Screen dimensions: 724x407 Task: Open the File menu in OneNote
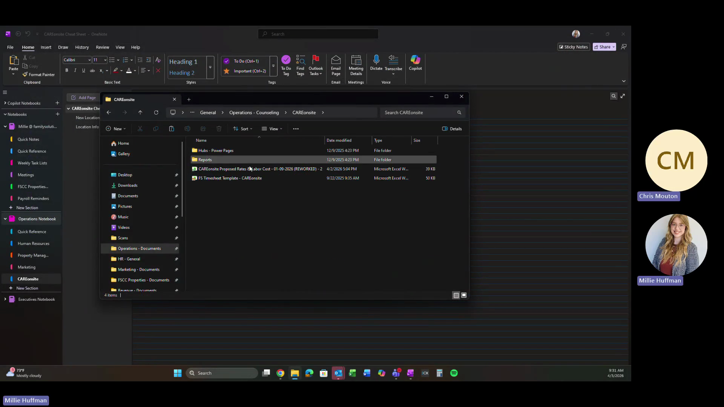[x=10, y=47]
